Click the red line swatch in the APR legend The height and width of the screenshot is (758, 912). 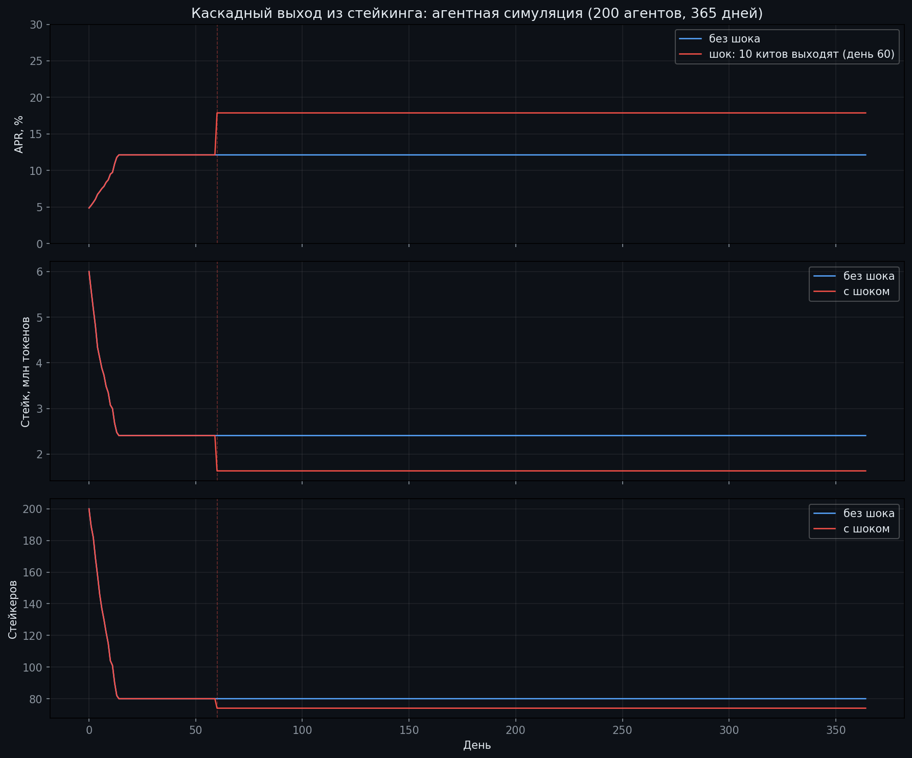(690, 55)
